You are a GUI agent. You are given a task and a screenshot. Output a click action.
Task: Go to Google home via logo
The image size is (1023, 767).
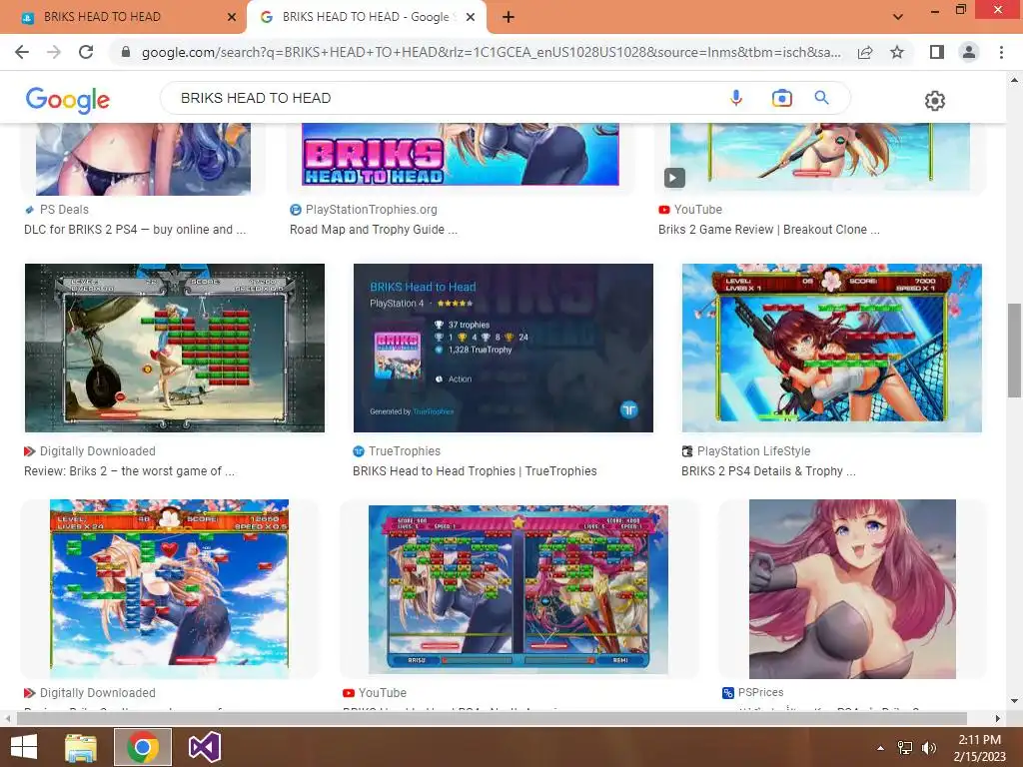coord(68,99)
